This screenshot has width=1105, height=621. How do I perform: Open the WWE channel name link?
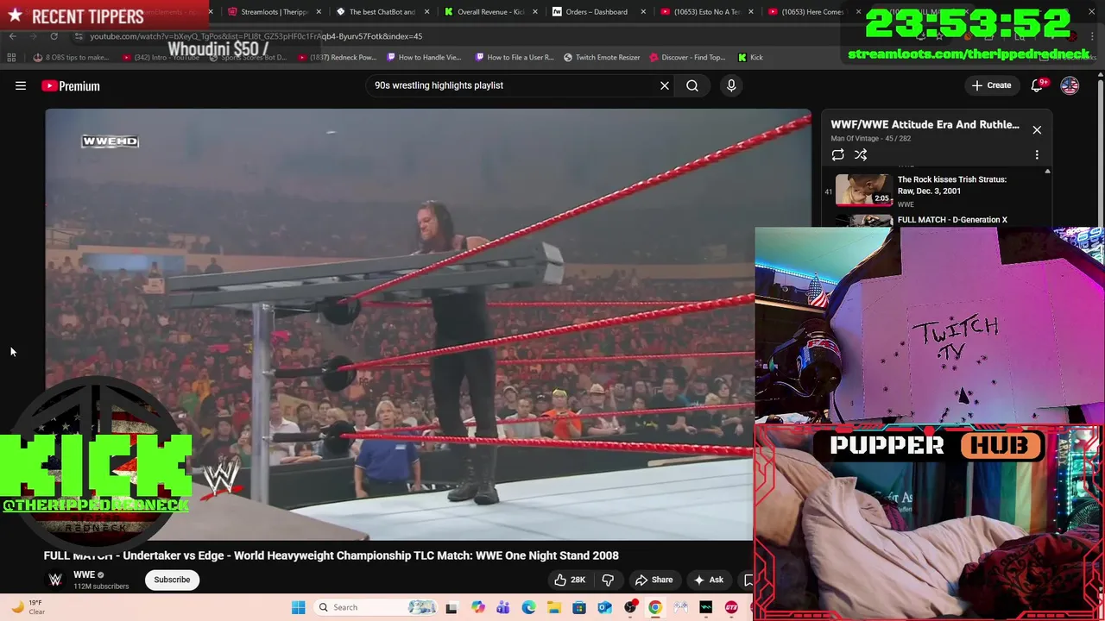pos(84,574)
